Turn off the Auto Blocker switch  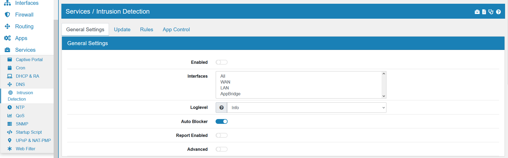[221, 121]
